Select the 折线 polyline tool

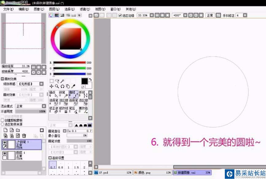pyautogui.click(x=83, y=94)
